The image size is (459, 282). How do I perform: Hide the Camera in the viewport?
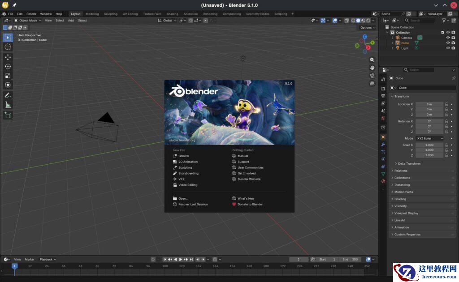448,38
